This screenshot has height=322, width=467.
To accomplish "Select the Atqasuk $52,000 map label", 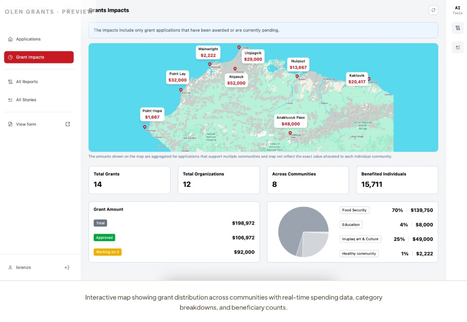I will pyautogui.click(x=236, y=80).
